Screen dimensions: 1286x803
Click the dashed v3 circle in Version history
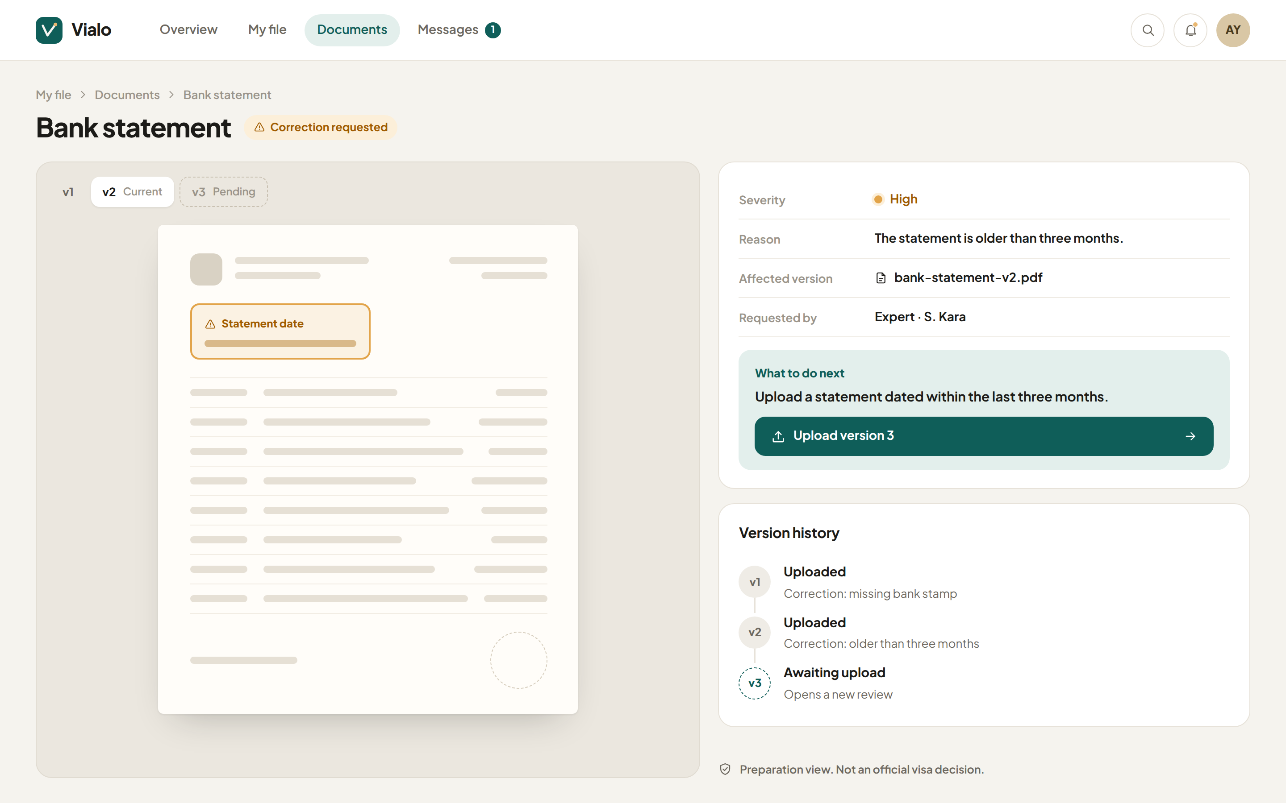click(x=755, y=683)
